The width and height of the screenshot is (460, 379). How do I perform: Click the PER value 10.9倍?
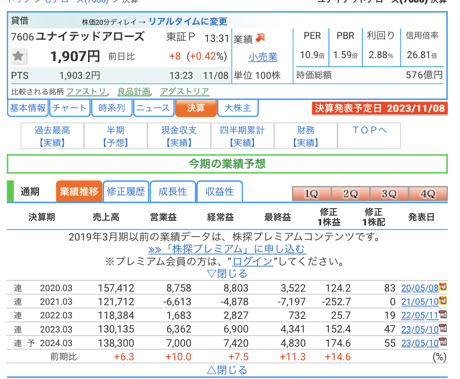click(x=312, y=55)
